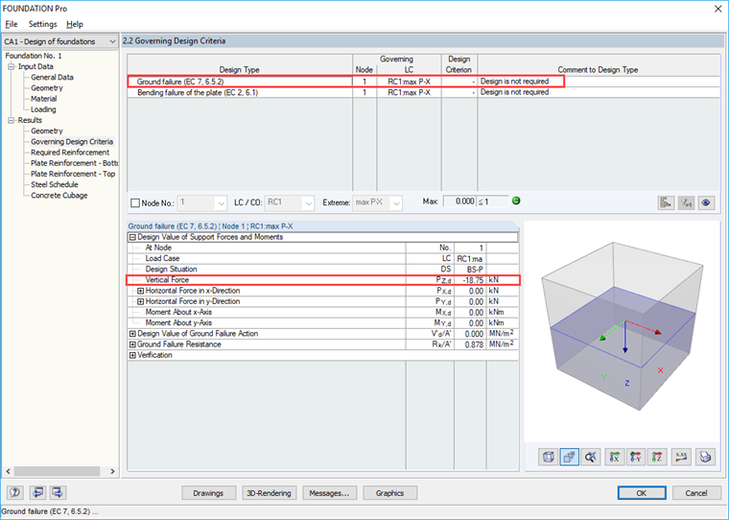The height and width of the screenshot is (520, 729).
Task: Select Loading in tree
Action: pos(43,109)
